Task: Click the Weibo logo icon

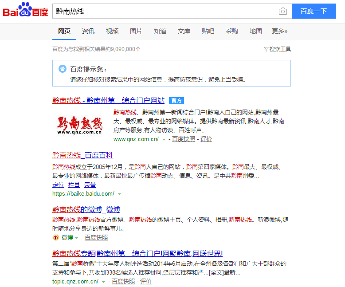Action: [x=56, y=237]
